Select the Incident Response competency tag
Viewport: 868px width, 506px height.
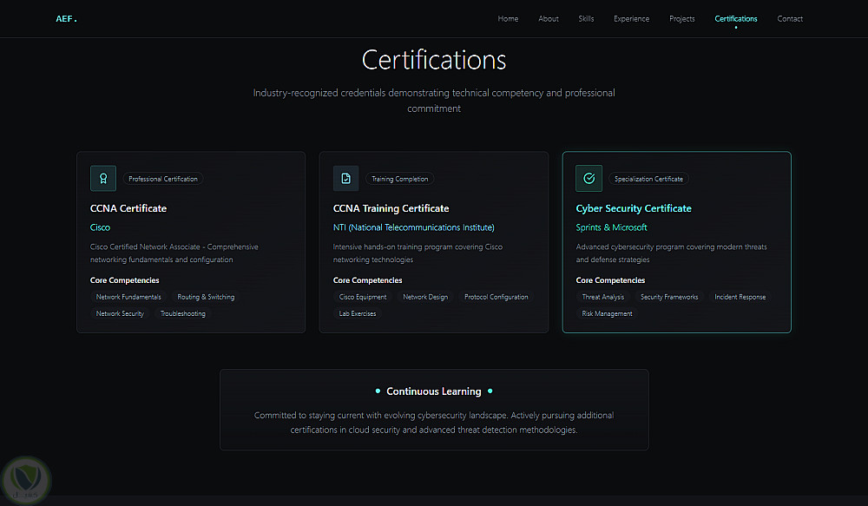(x=740, y=297)
